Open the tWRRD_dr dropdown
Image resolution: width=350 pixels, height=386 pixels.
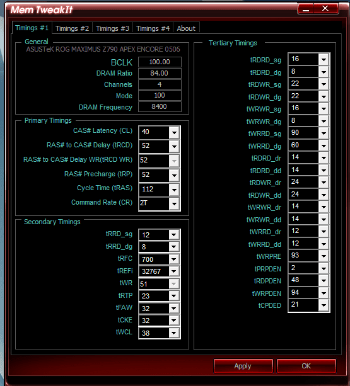point(324,231)
